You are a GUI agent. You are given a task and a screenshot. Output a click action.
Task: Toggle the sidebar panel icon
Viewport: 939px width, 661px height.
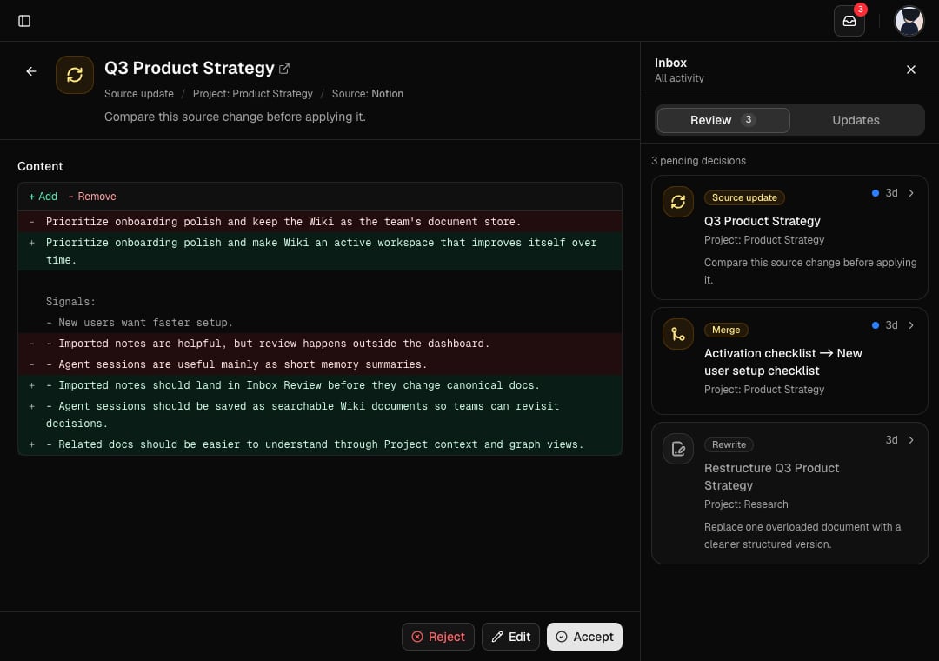pos(24,21)
